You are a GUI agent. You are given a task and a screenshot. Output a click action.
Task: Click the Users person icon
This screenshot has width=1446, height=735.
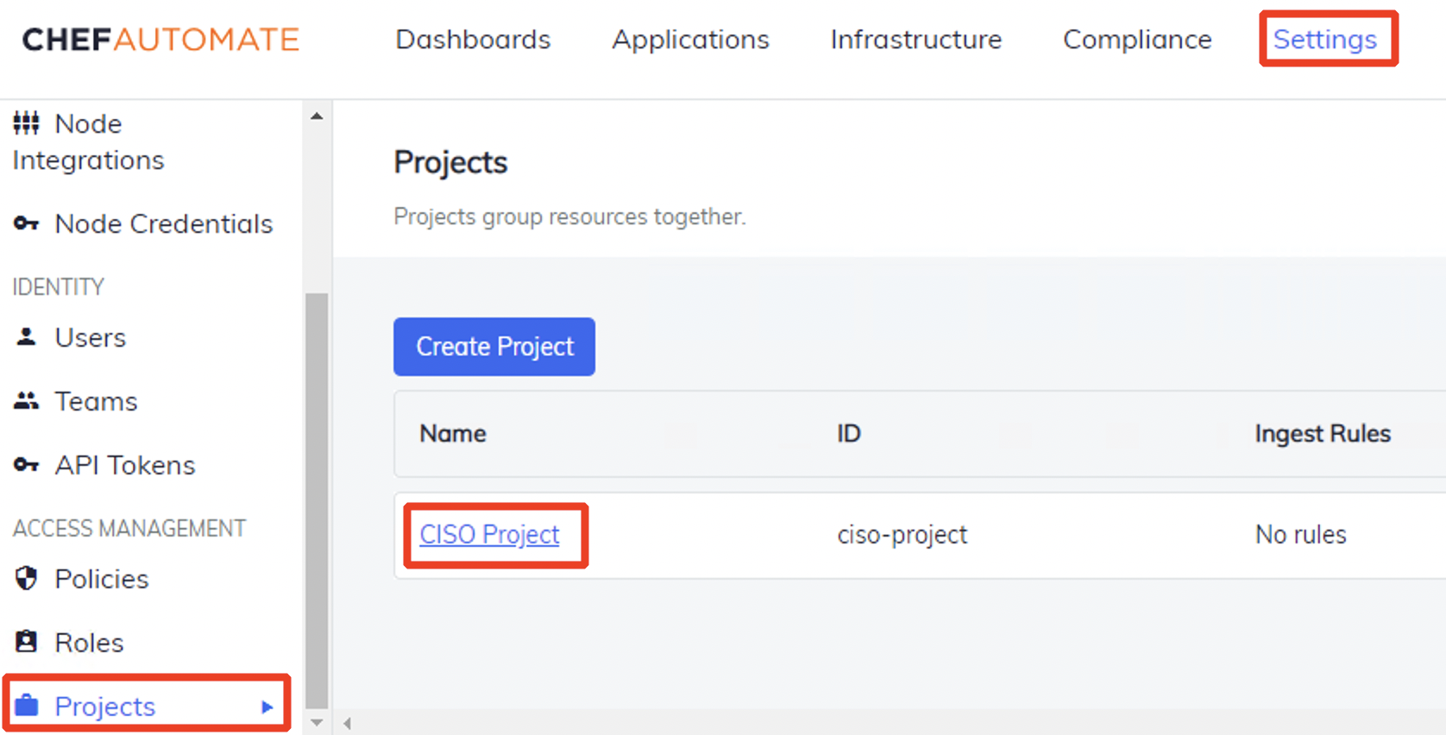pos(26,337)
